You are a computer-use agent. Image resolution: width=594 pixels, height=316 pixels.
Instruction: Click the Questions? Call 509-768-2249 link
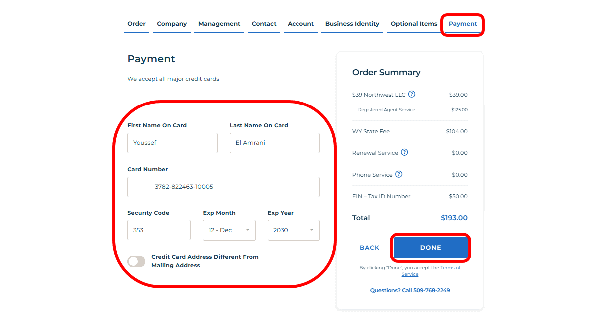[x=410, y=290]
